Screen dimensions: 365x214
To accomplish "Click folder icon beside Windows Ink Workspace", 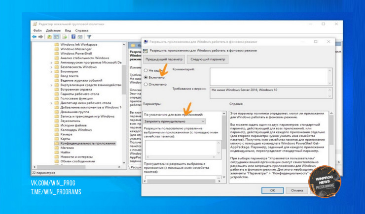I will tap(57, 45).
